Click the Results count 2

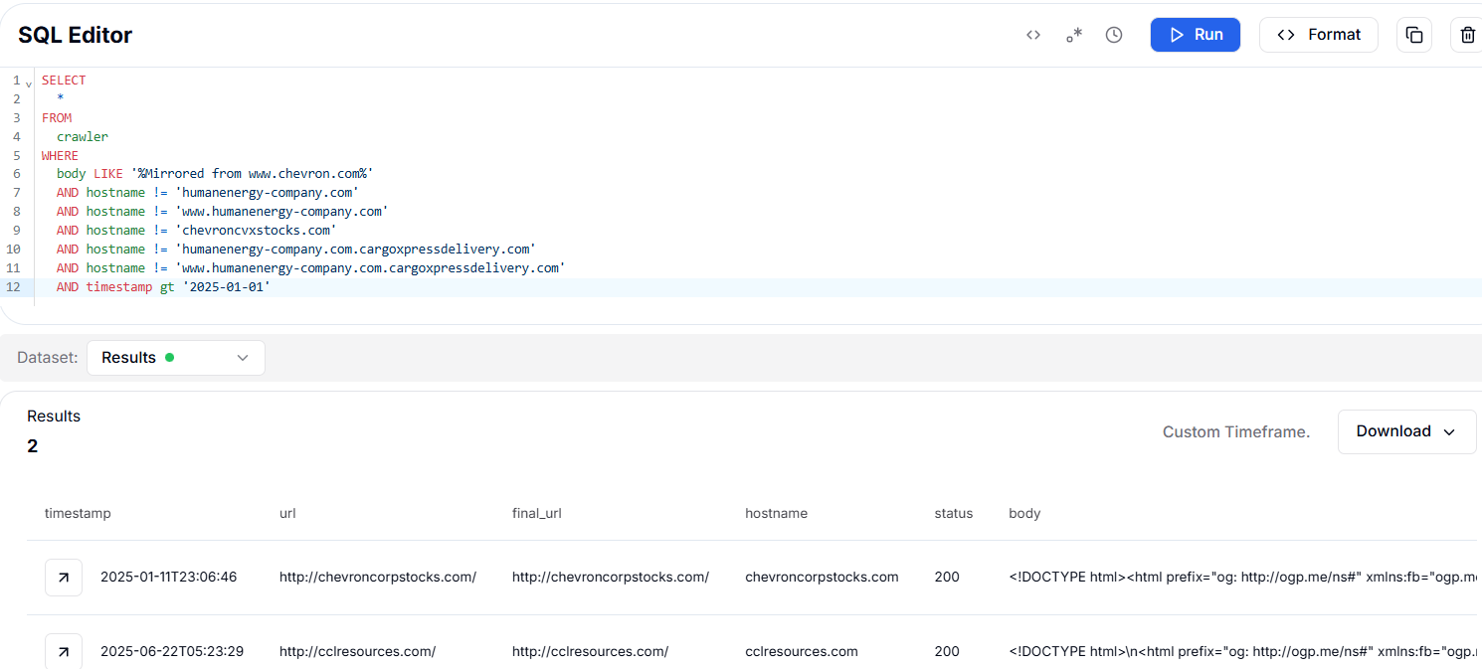click(33, 446)
